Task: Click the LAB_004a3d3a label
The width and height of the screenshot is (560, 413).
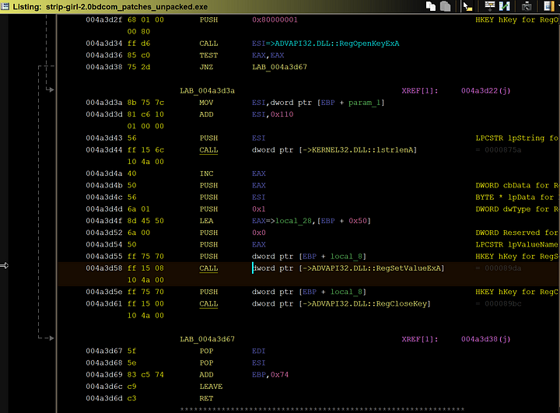Action: (207, 91)
